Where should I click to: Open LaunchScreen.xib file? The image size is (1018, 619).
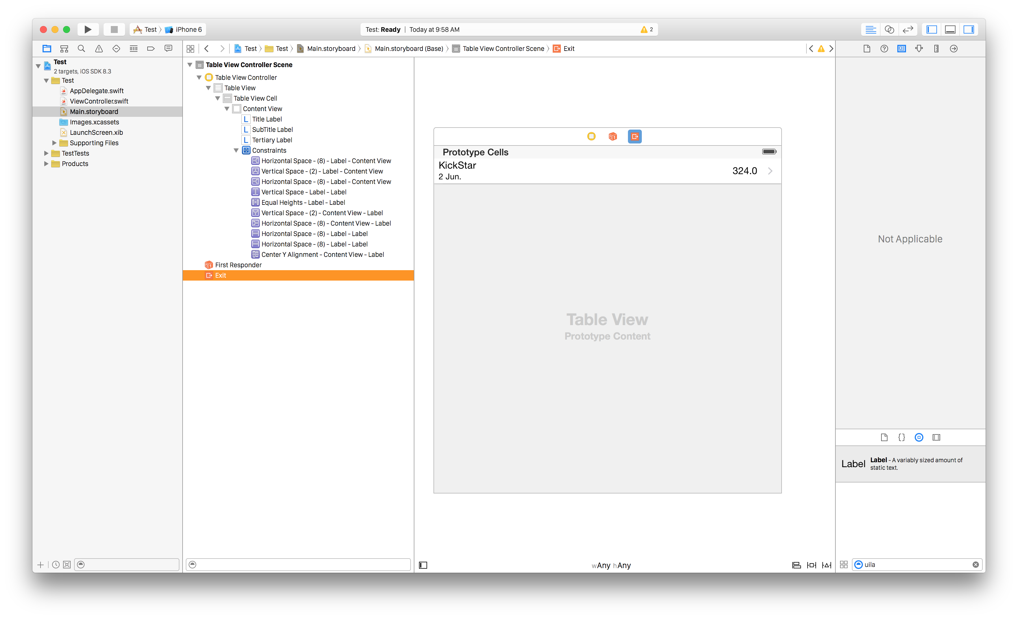point(96,132)
